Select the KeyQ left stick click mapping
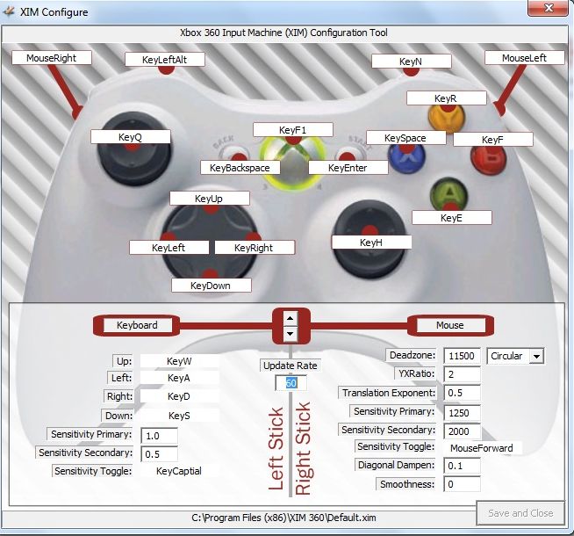Viewport: 574px width, 536px height. tap(130, 137)
